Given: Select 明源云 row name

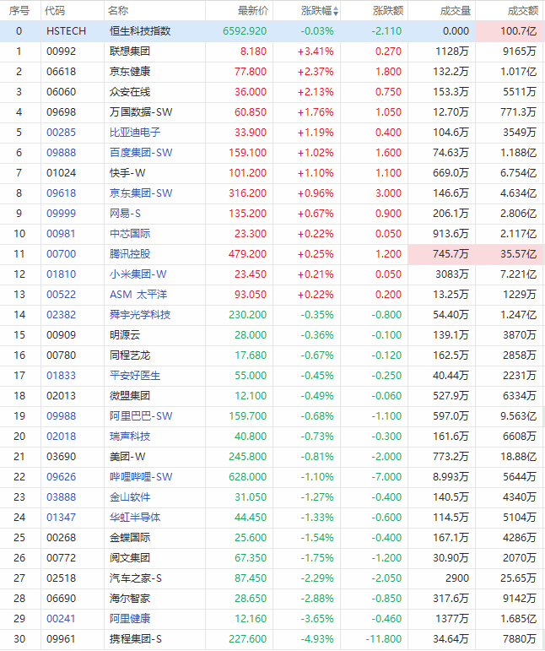Looking at the screenshot, I should point(125,335).
